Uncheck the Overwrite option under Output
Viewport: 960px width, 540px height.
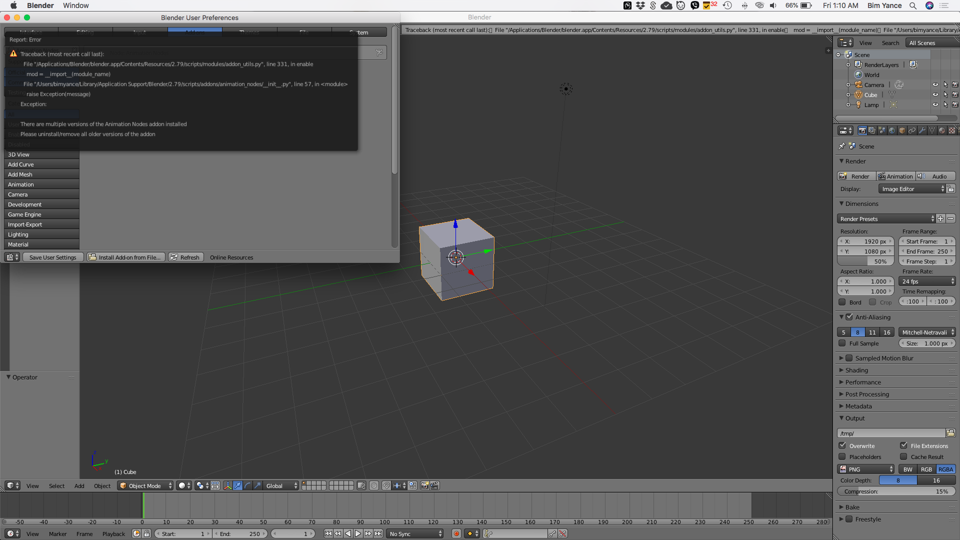(x=842, y=445)
